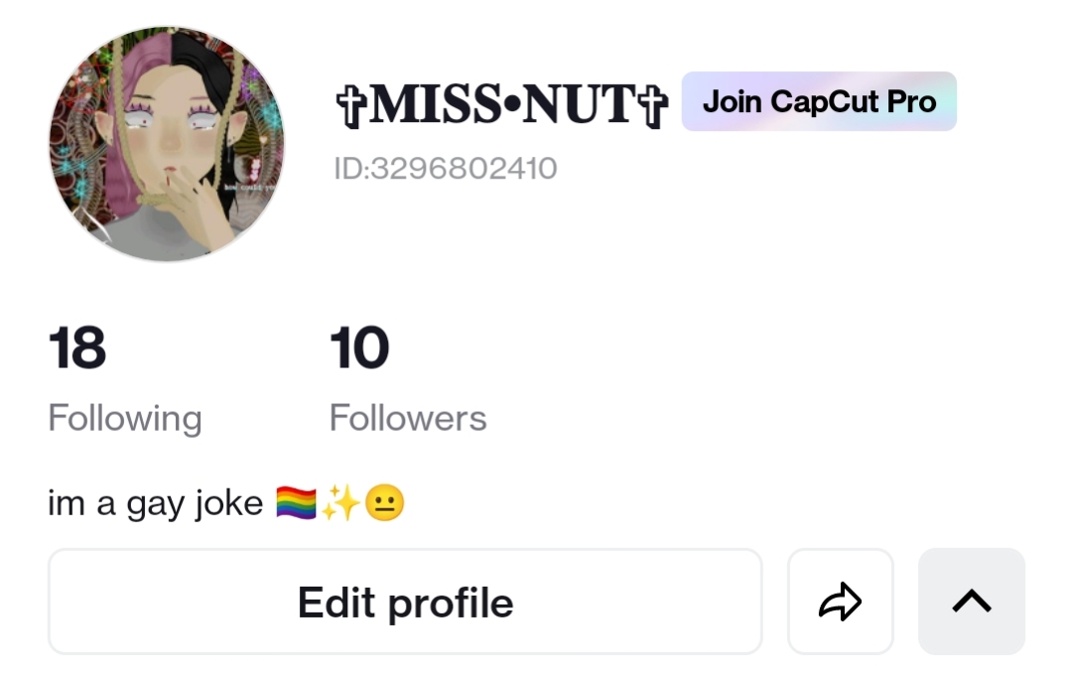Click the cross symbol before MISS•NUT

click(352, 106)
